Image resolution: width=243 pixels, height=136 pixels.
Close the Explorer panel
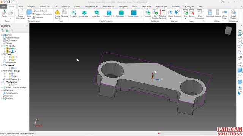pos(27,26)
